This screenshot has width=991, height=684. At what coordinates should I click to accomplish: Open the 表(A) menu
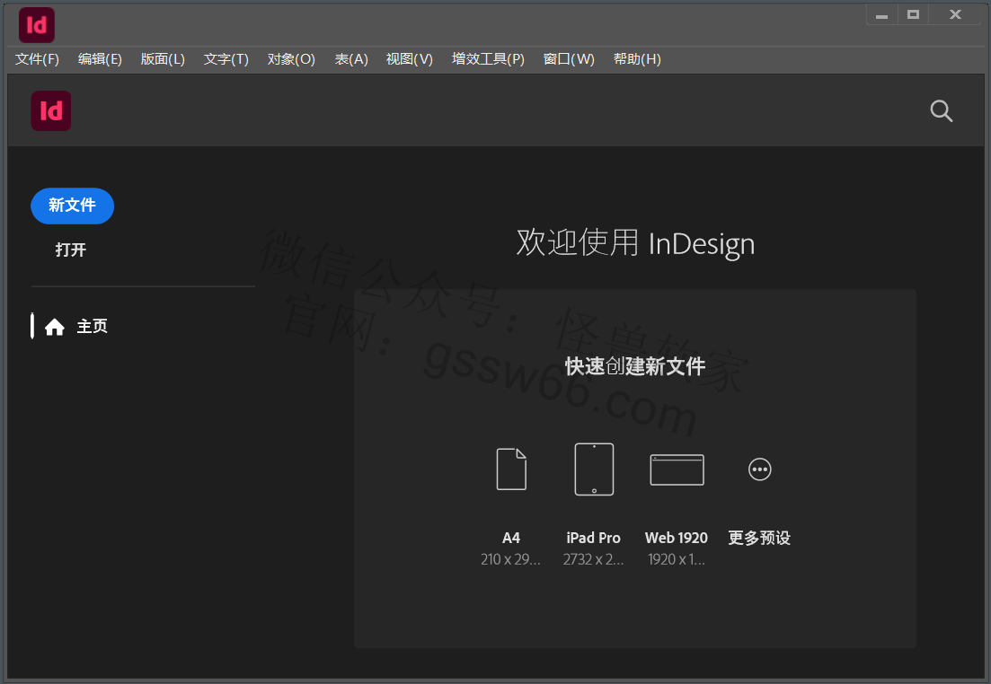(x=351, y=59)
